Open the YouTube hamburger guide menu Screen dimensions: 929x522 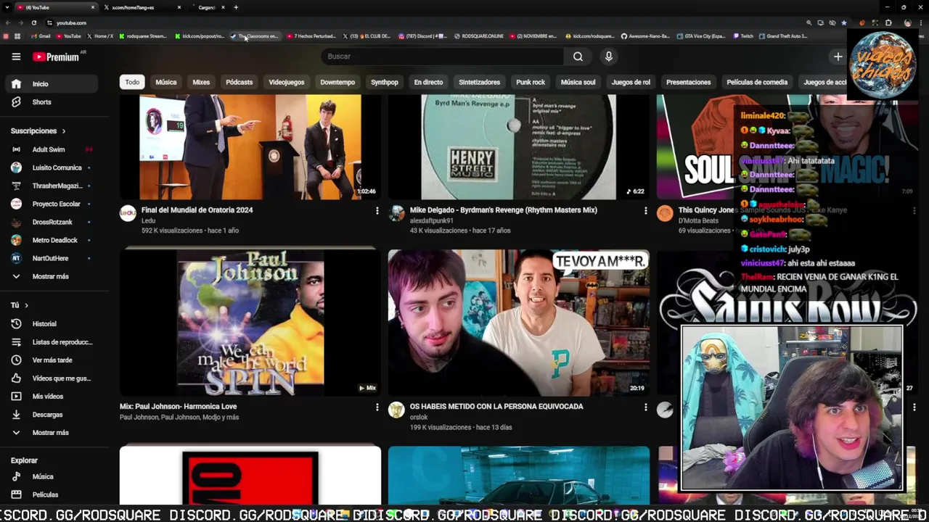click(16, 57)
